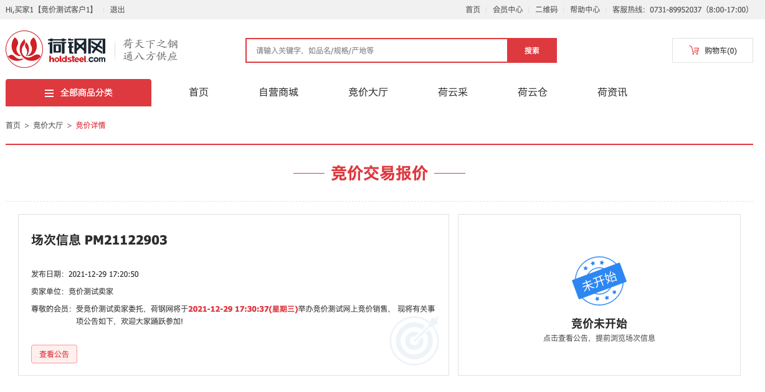This screenshot has width=765, height=392.
Task: Open the 荷资讯 news tab
Action: [x=612, y=93]
